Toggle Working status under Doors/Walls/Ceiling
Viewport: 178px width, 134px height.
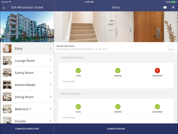(x=118, y=71)
